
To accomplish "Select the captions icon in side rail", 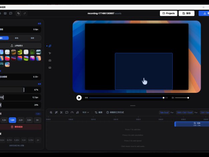I will (x=50, y=67).
